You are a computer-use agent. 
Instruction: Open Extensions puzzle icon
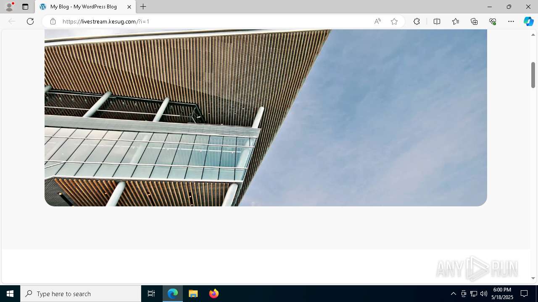tap(417, 21)
